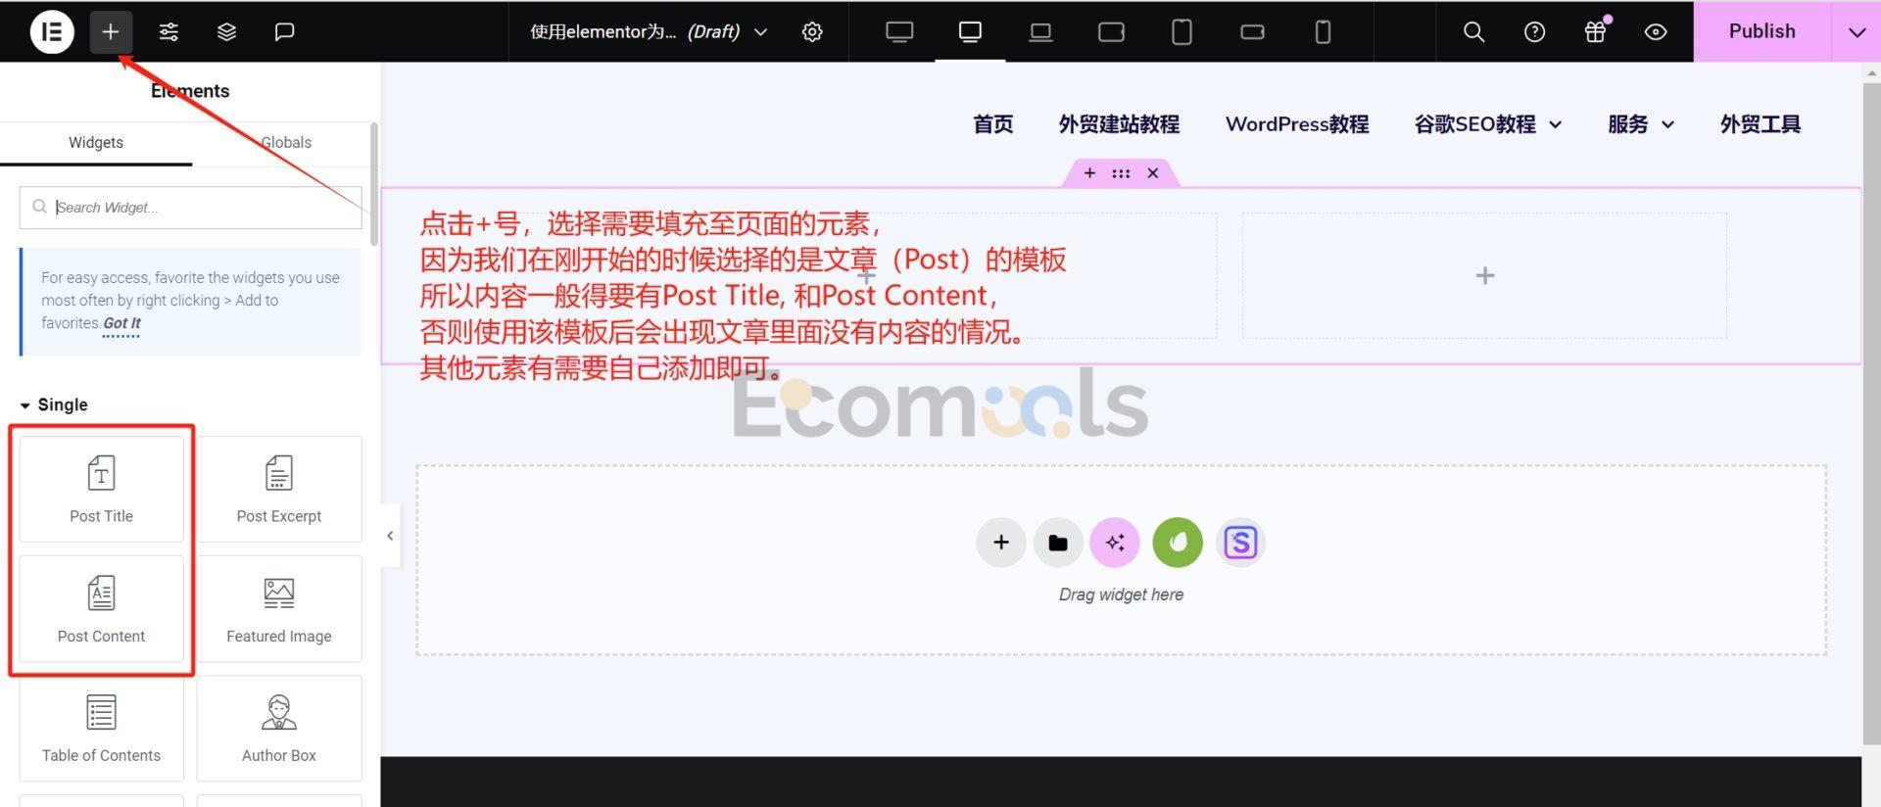Dismiss tip with Got It
1881x807 pixels.
[121, 323]
